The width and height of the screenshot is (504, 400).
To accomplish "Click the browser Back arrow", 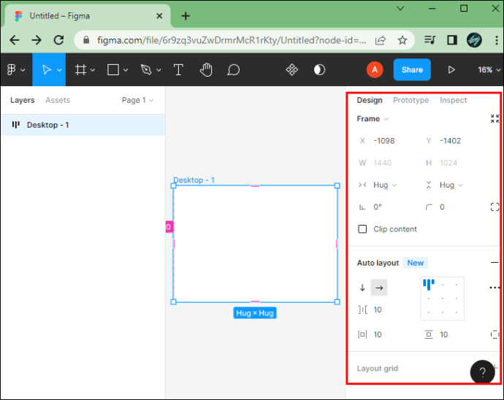I will click(15, 40).
